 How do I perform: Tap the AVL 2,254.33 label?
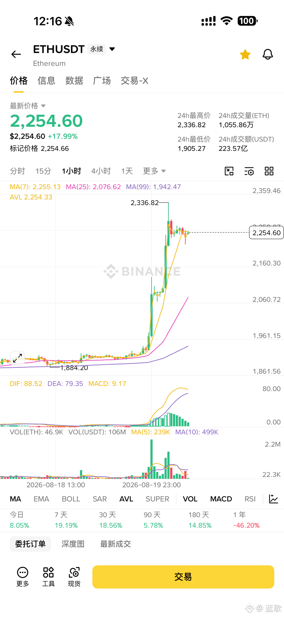coord(31,197)
